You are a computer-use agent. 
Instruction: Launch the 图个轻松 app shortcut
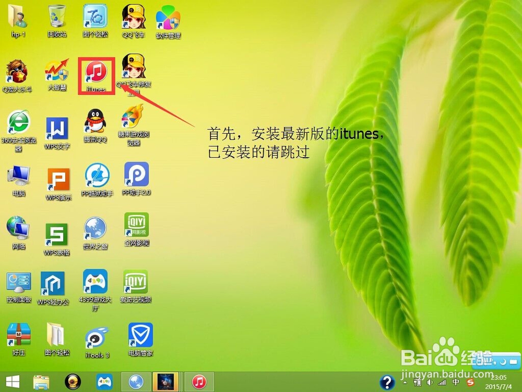(x=95, y=21)
